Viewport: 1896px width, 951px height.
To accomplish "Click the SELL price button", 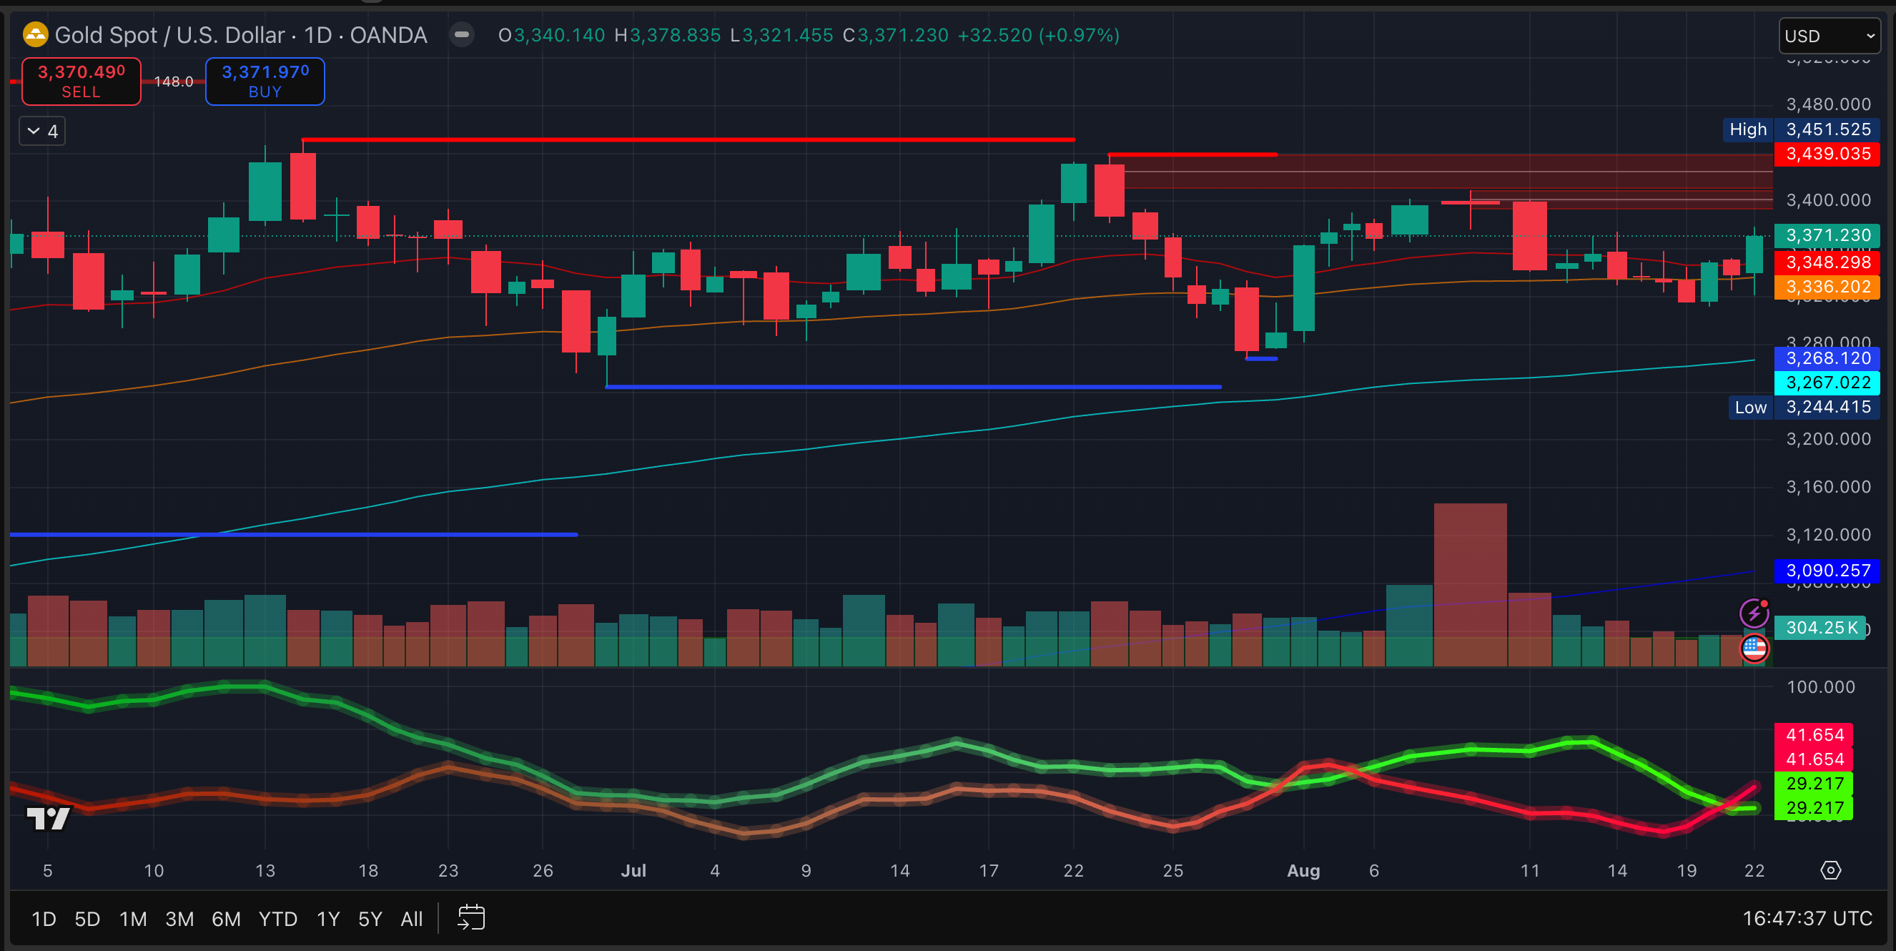I will (81, 81).
